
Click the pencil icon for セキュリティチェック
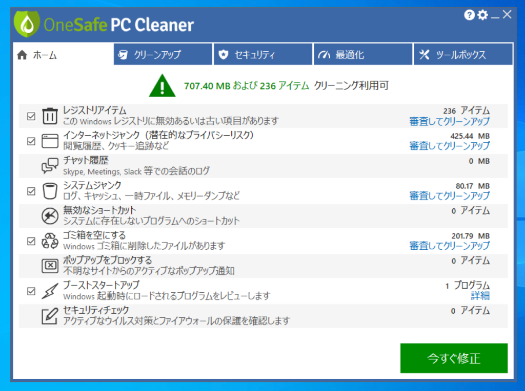click(50, 316)
